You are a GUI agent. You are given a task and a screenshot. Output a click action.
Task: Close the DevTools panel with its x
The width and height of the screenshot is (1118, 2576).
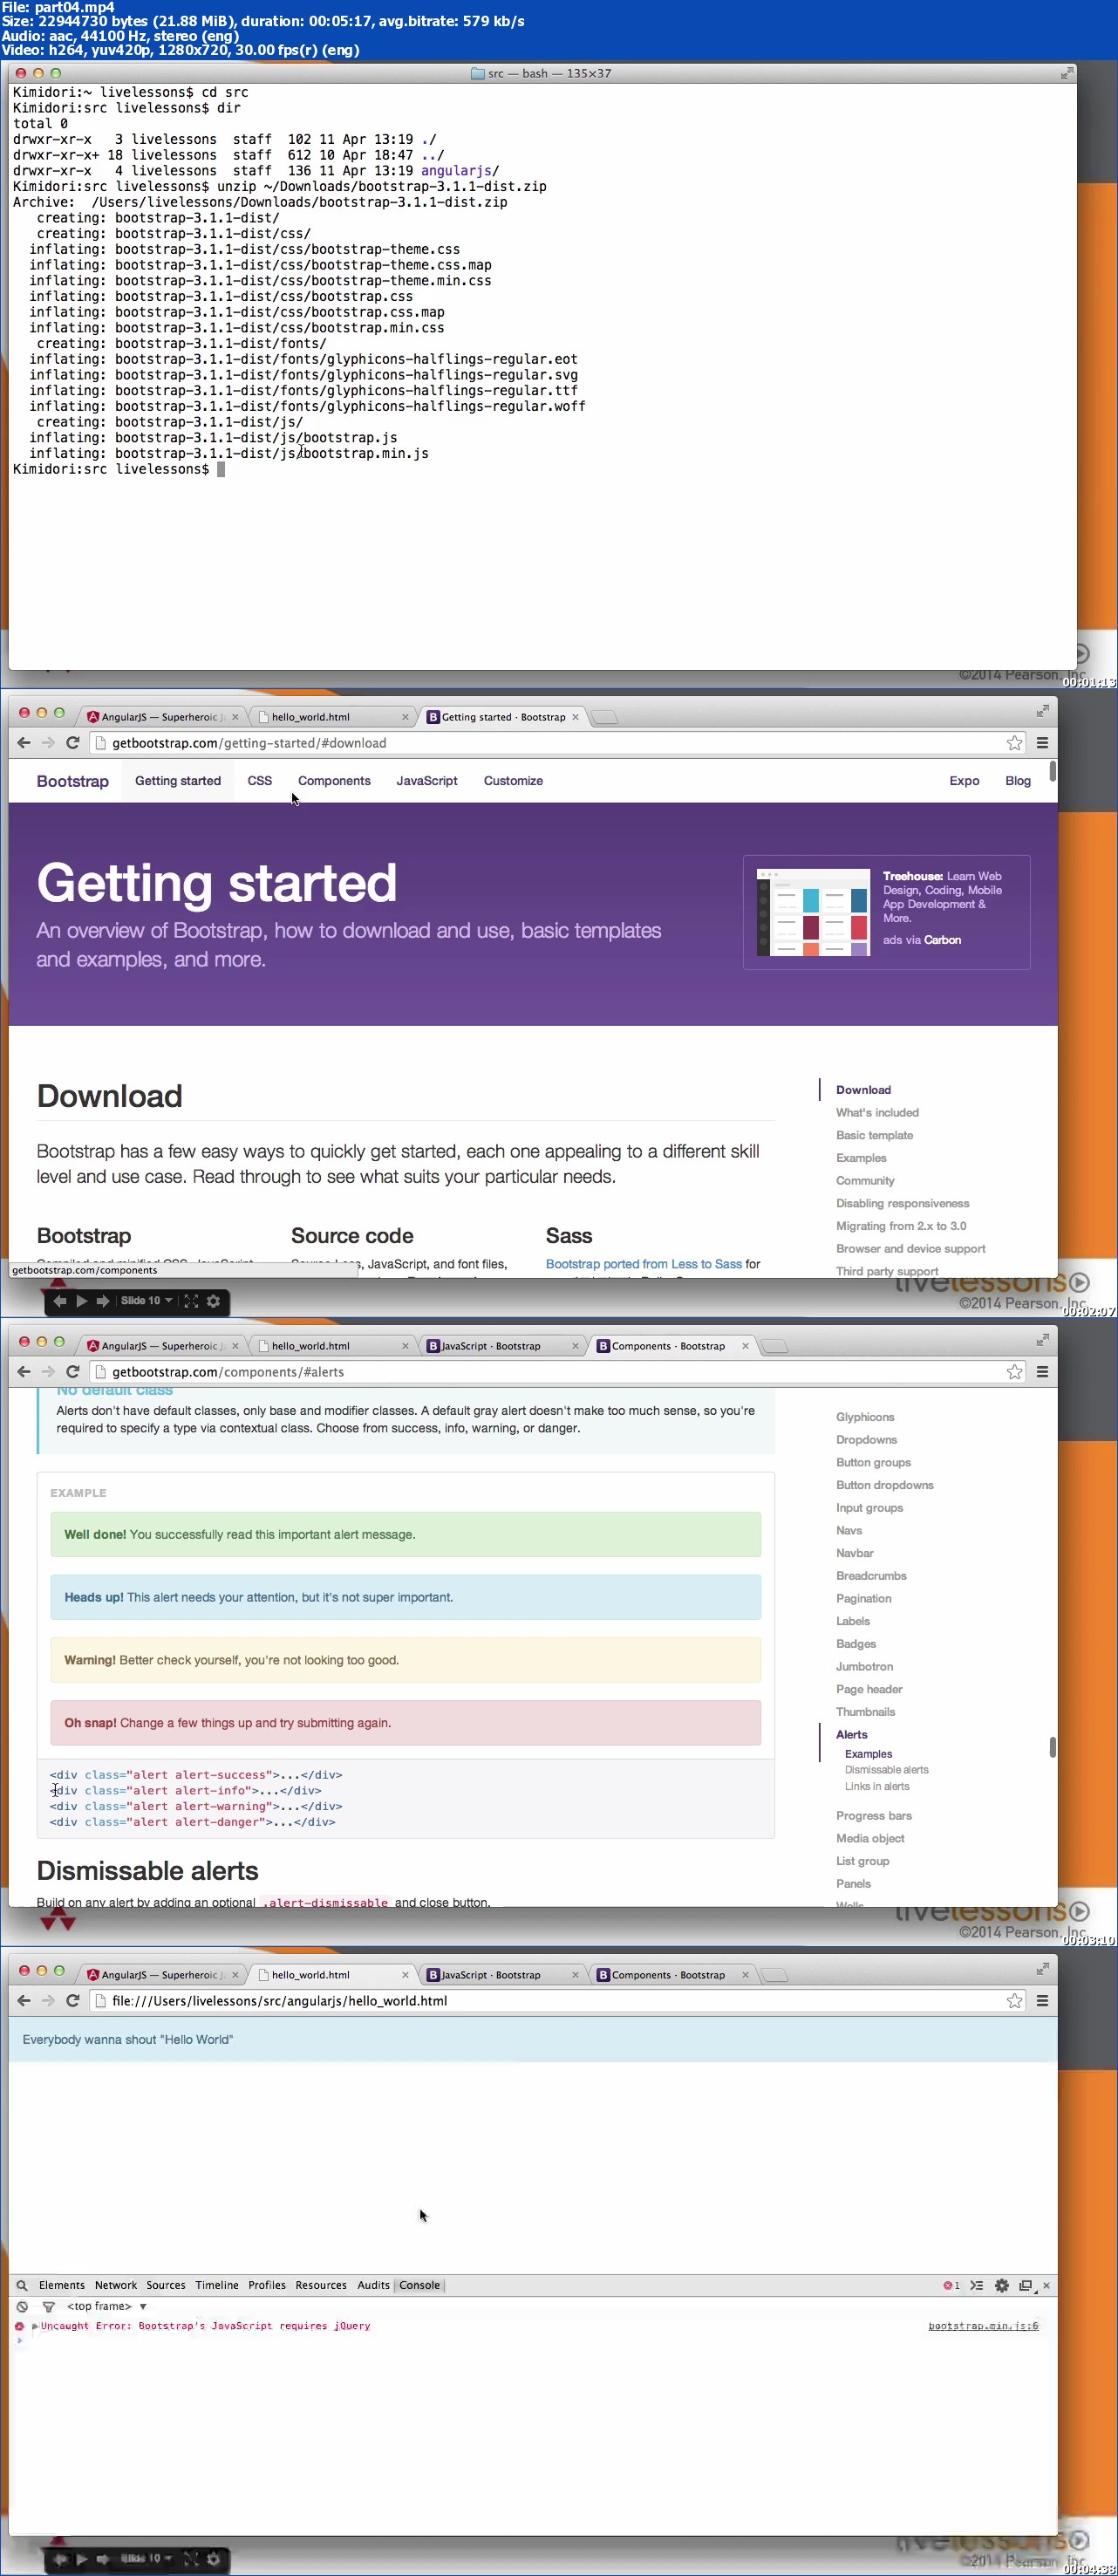[x=1046, y=2285]
